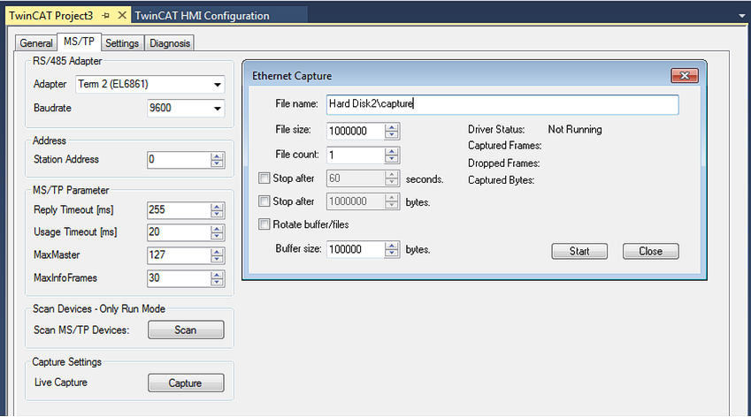Click the Usage Timeout value field
751x417 pixels.
179,232
